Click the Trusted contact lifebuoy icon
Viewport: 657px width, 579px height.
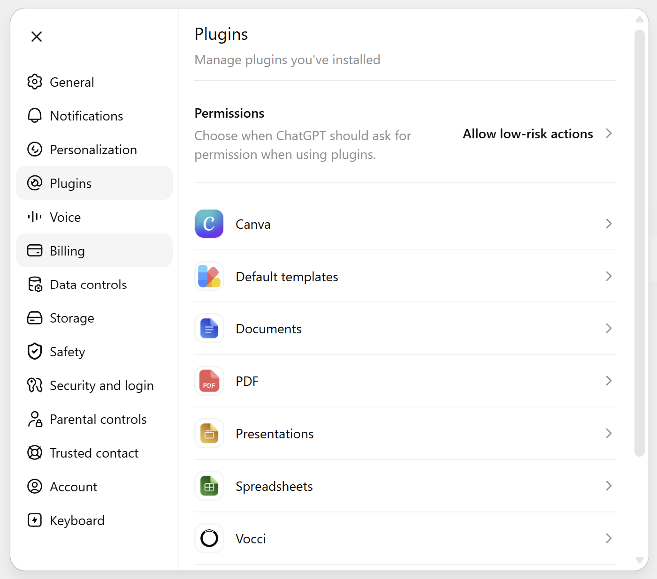[x=35, y=453]
